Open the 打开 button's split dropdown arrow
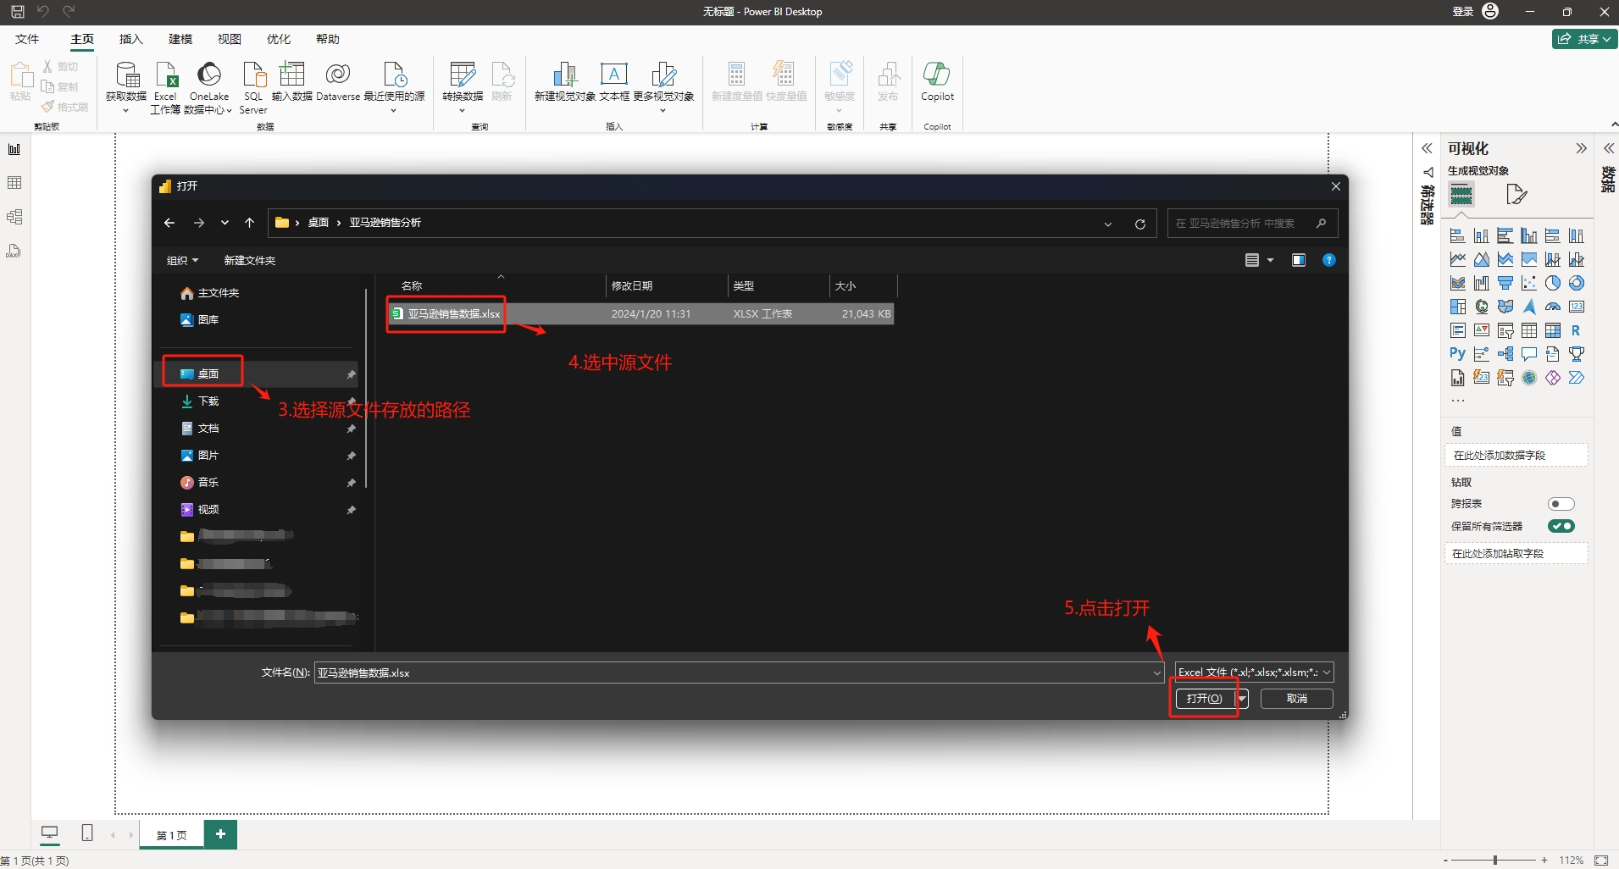Image resolution: width=1619 pixels, height=869 pixels. [1242, 699]
